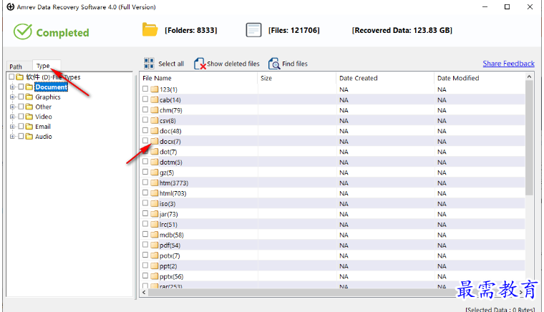The width and height of the screenshot is (544, 312).
Task: Click the Show deleted files icon
Action: [200, 64]
